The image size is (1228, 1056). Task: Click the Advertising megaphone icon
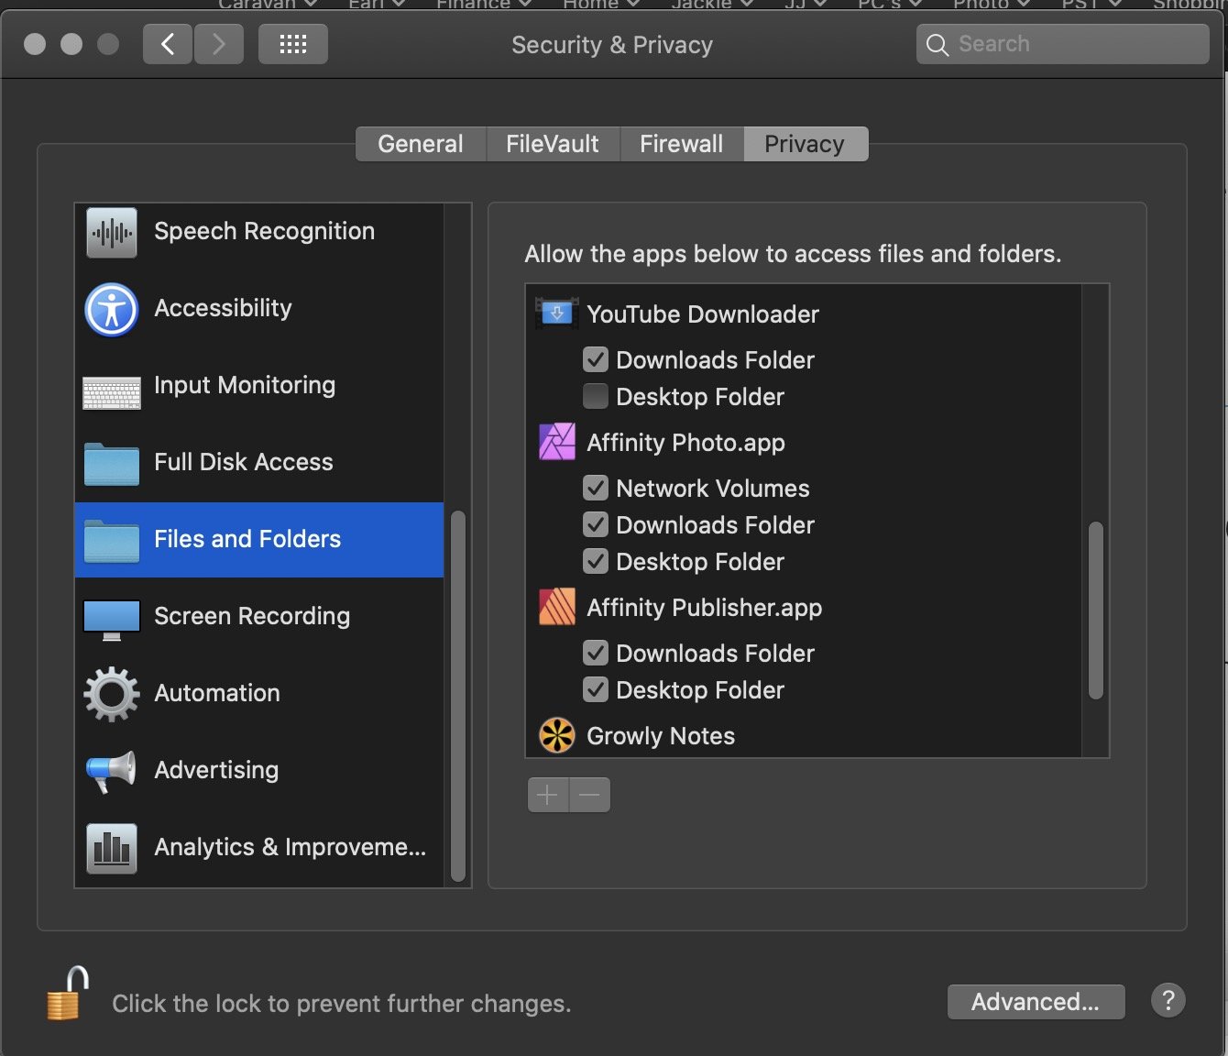pyautogui.click(x=111, y=772)
